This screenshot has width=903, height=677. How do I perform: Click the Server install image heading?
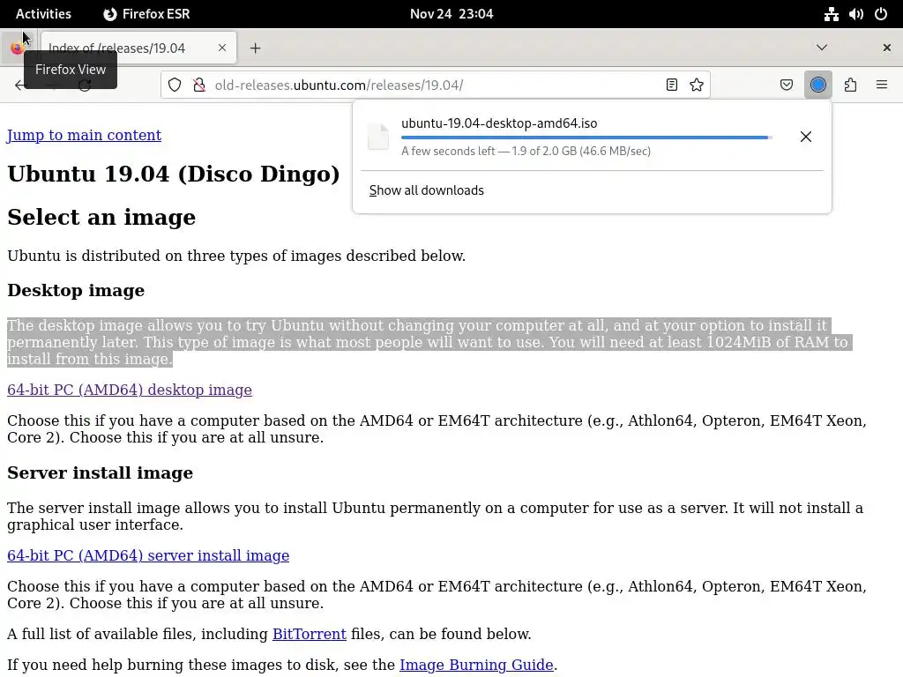click(x=101, y=472)
